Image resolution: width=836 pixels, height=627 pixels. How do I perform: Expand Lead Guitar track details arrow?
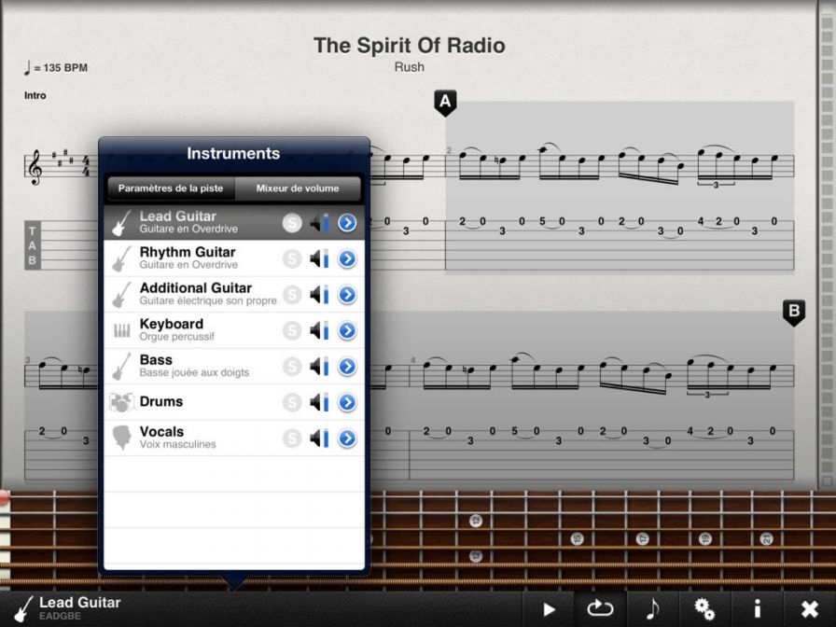coord(347,223)
